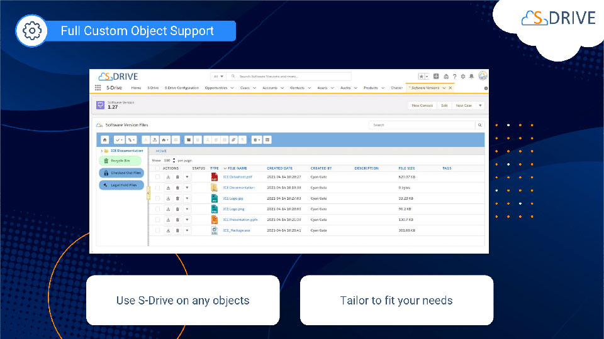
Task: Open the sort order dropdown in toolbar
Action: (x=131, y=140)
